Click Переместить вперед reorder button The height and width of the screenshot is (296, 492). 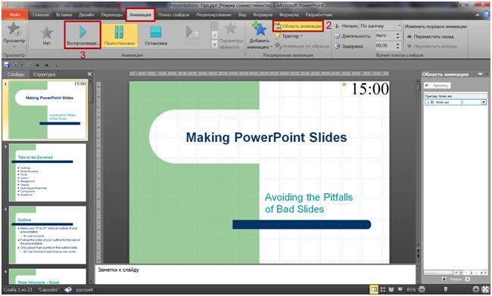[431, 46]
